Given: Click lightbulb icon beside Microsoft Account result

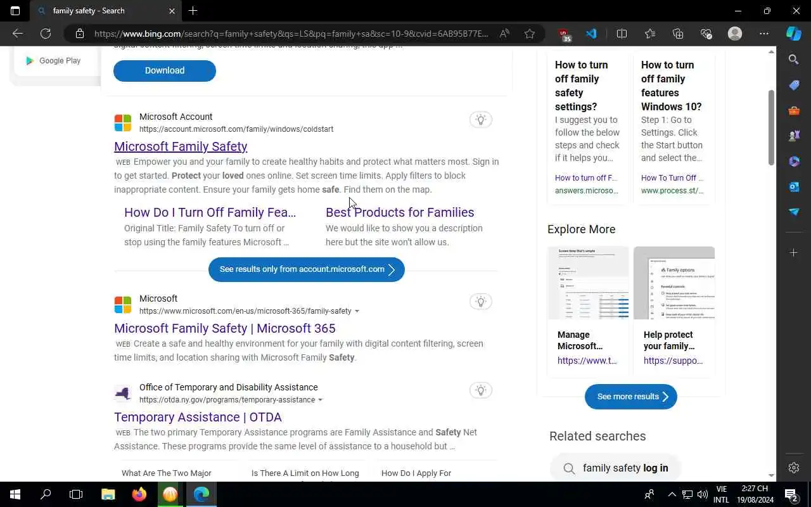Looking at the screenshot, I should 481,120.
